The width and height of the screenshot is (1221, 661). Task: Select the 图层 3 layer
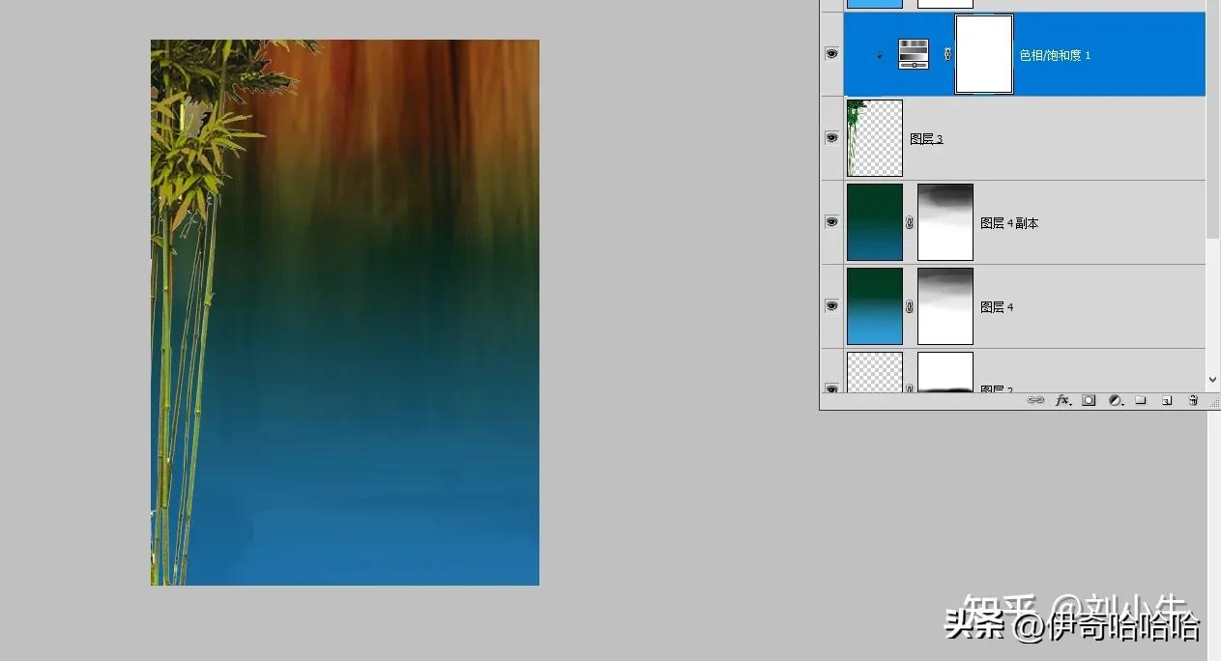[x=926, y=138]
